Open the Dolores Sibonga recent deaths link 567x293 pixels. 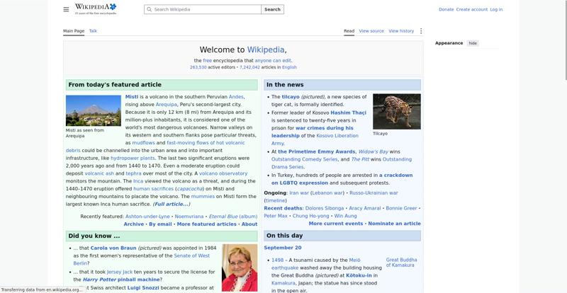pyautogui.click(x=325, y=209)
